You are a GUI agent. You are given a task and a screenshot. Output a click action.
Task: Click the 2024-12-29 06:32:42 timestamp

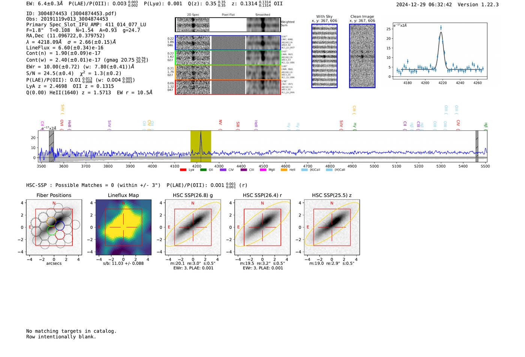click(x=424, y=5)
